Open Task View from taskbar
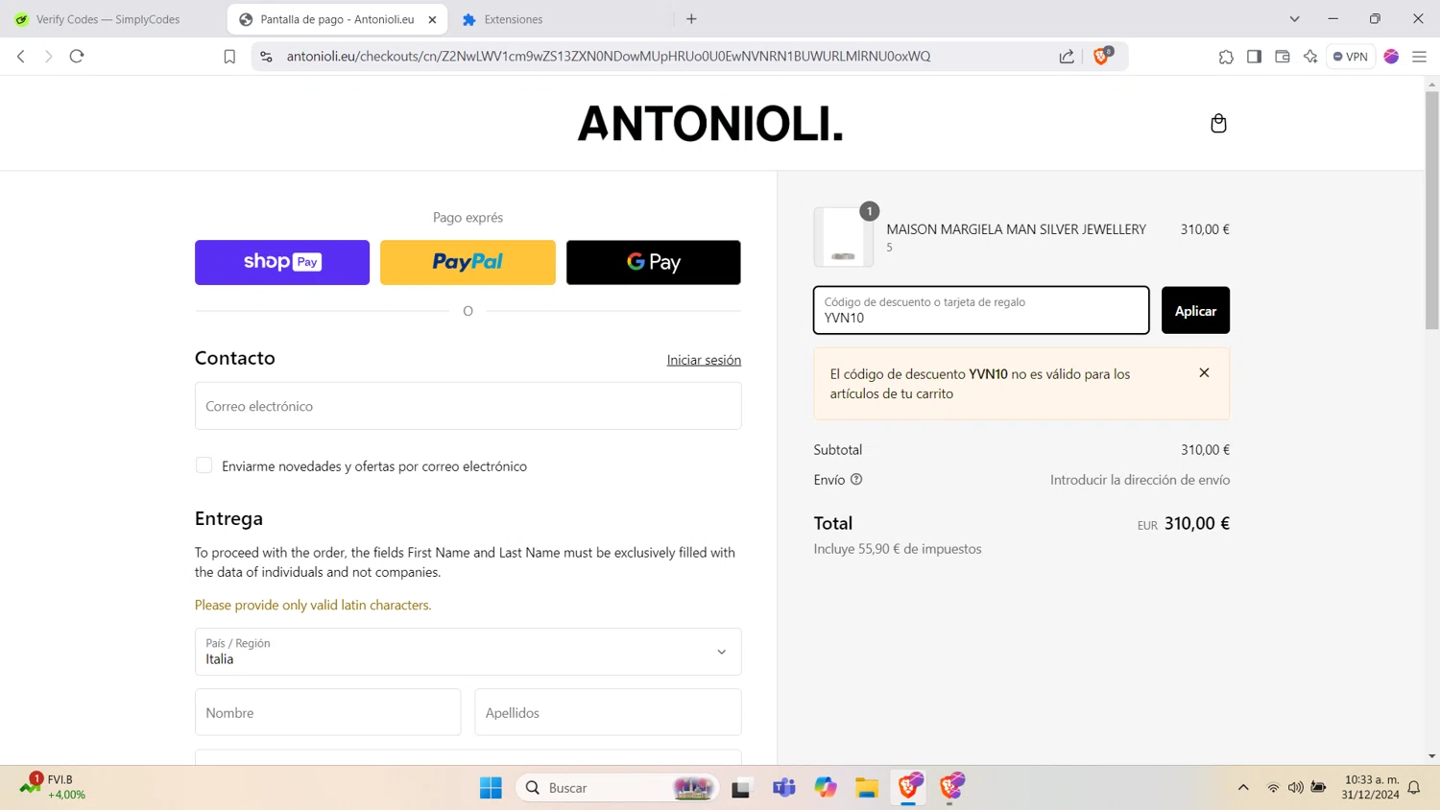This screenshot has height=810, width=1440. tap(741, 788)
